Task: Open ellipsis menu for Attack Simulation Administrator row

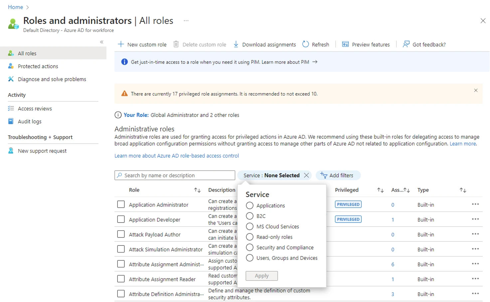Action: (x=475, y=249)
